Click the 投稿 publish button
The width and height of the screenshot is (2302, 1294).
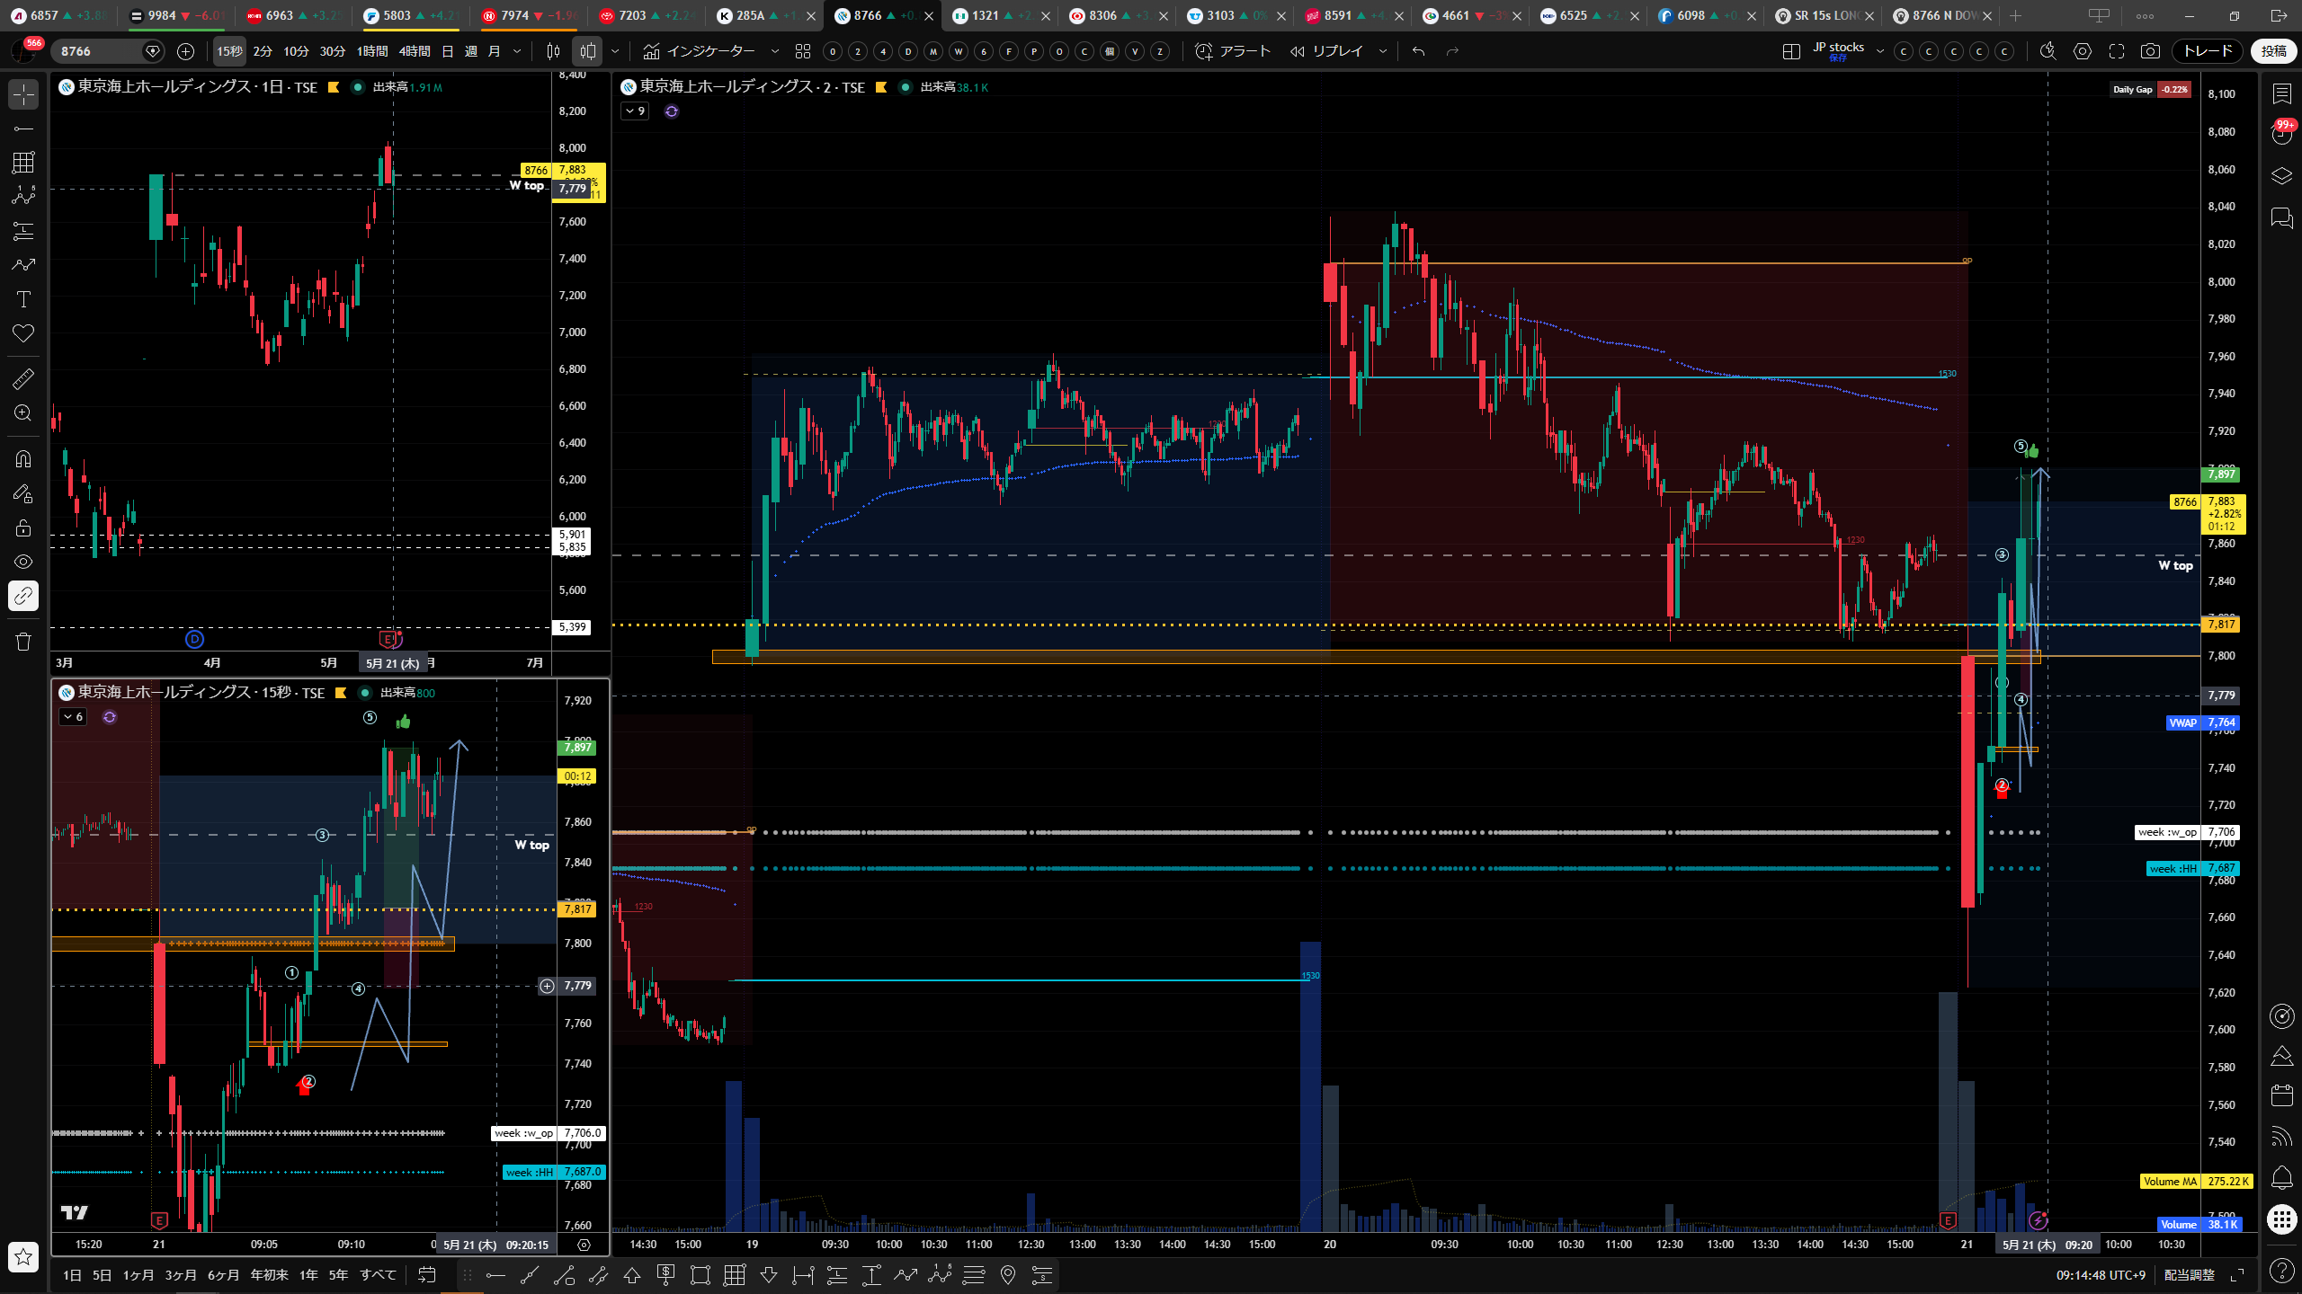tap(2274, 51)
